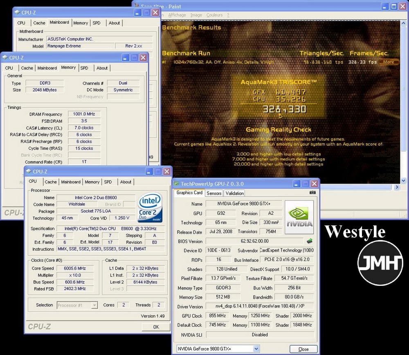
Task: Open CPU tab in CPU-Z mainboard window
Action: pos(21,23)
